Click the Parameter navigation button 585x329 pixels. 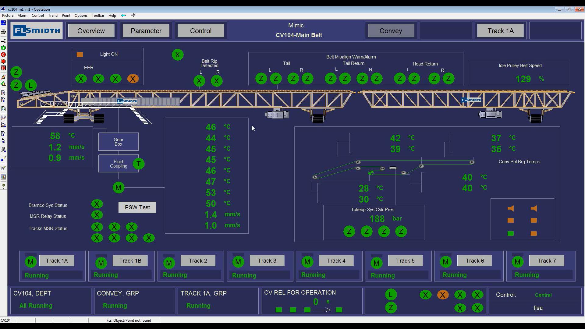point(146,30)
